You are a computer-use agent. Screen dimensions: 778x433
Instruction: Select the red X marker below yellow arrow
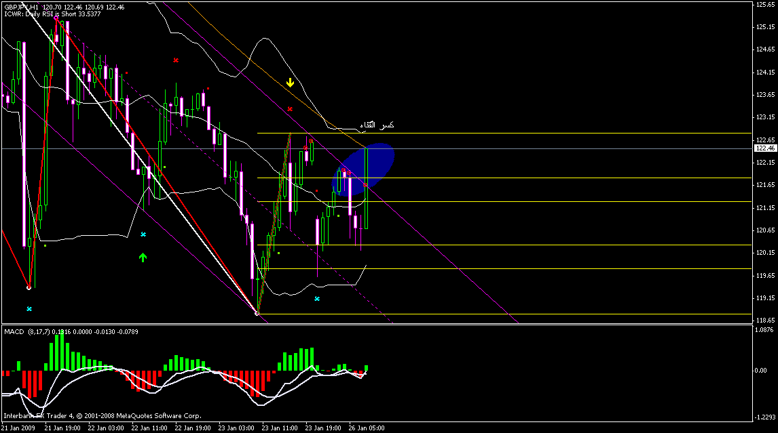(290, 108)
